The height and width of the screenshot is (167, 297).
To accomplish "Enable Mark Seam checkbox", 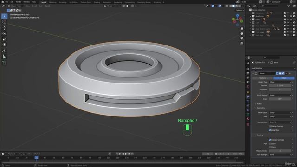I will click(x=270, y=144).
